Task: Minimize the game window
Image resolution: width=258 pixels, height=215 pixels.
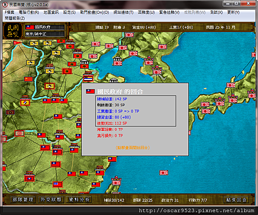Action: click(x=228, y=3)
